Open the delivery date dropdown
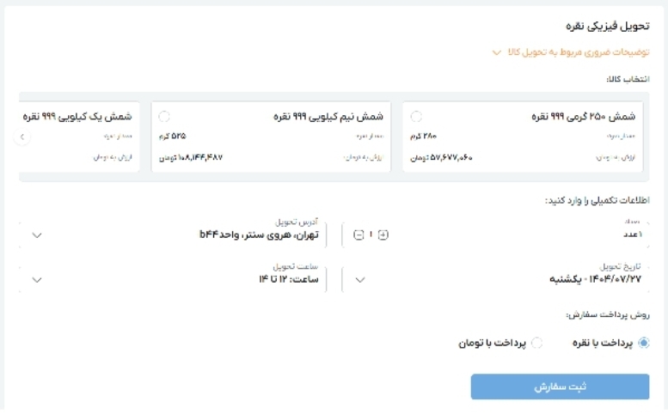 point(360,279)
